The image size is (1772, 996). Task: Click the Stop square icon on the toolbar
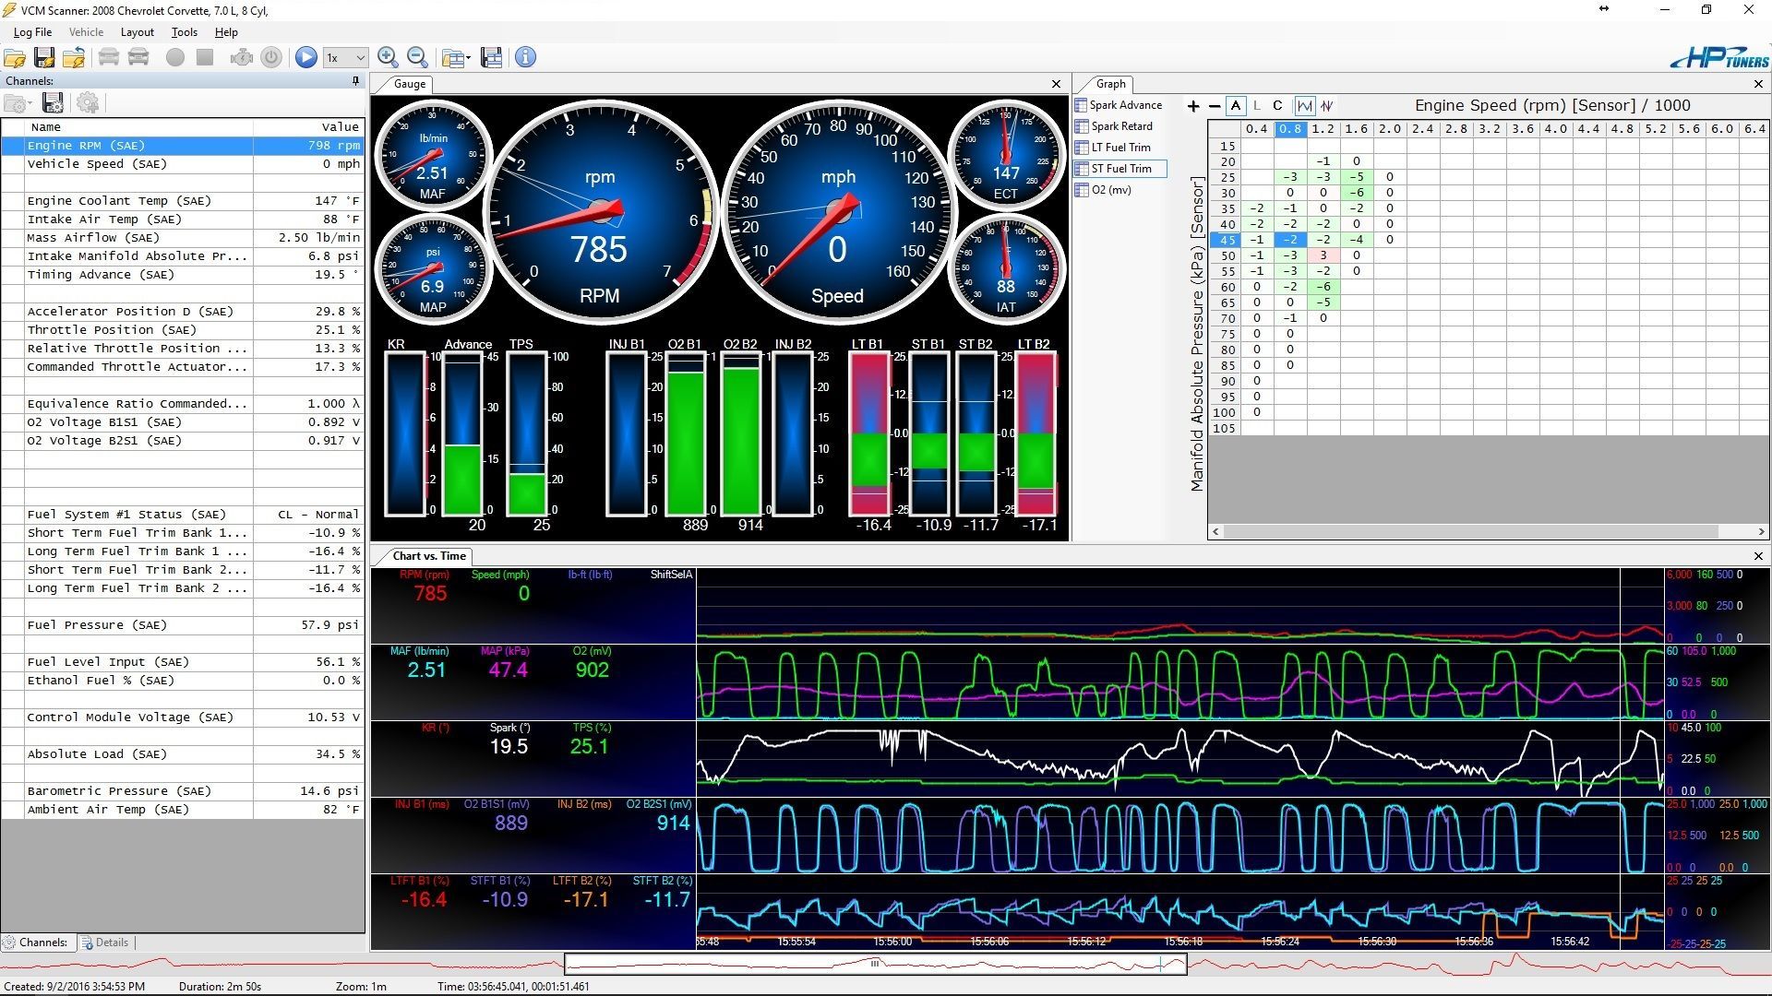click(202, 57)
